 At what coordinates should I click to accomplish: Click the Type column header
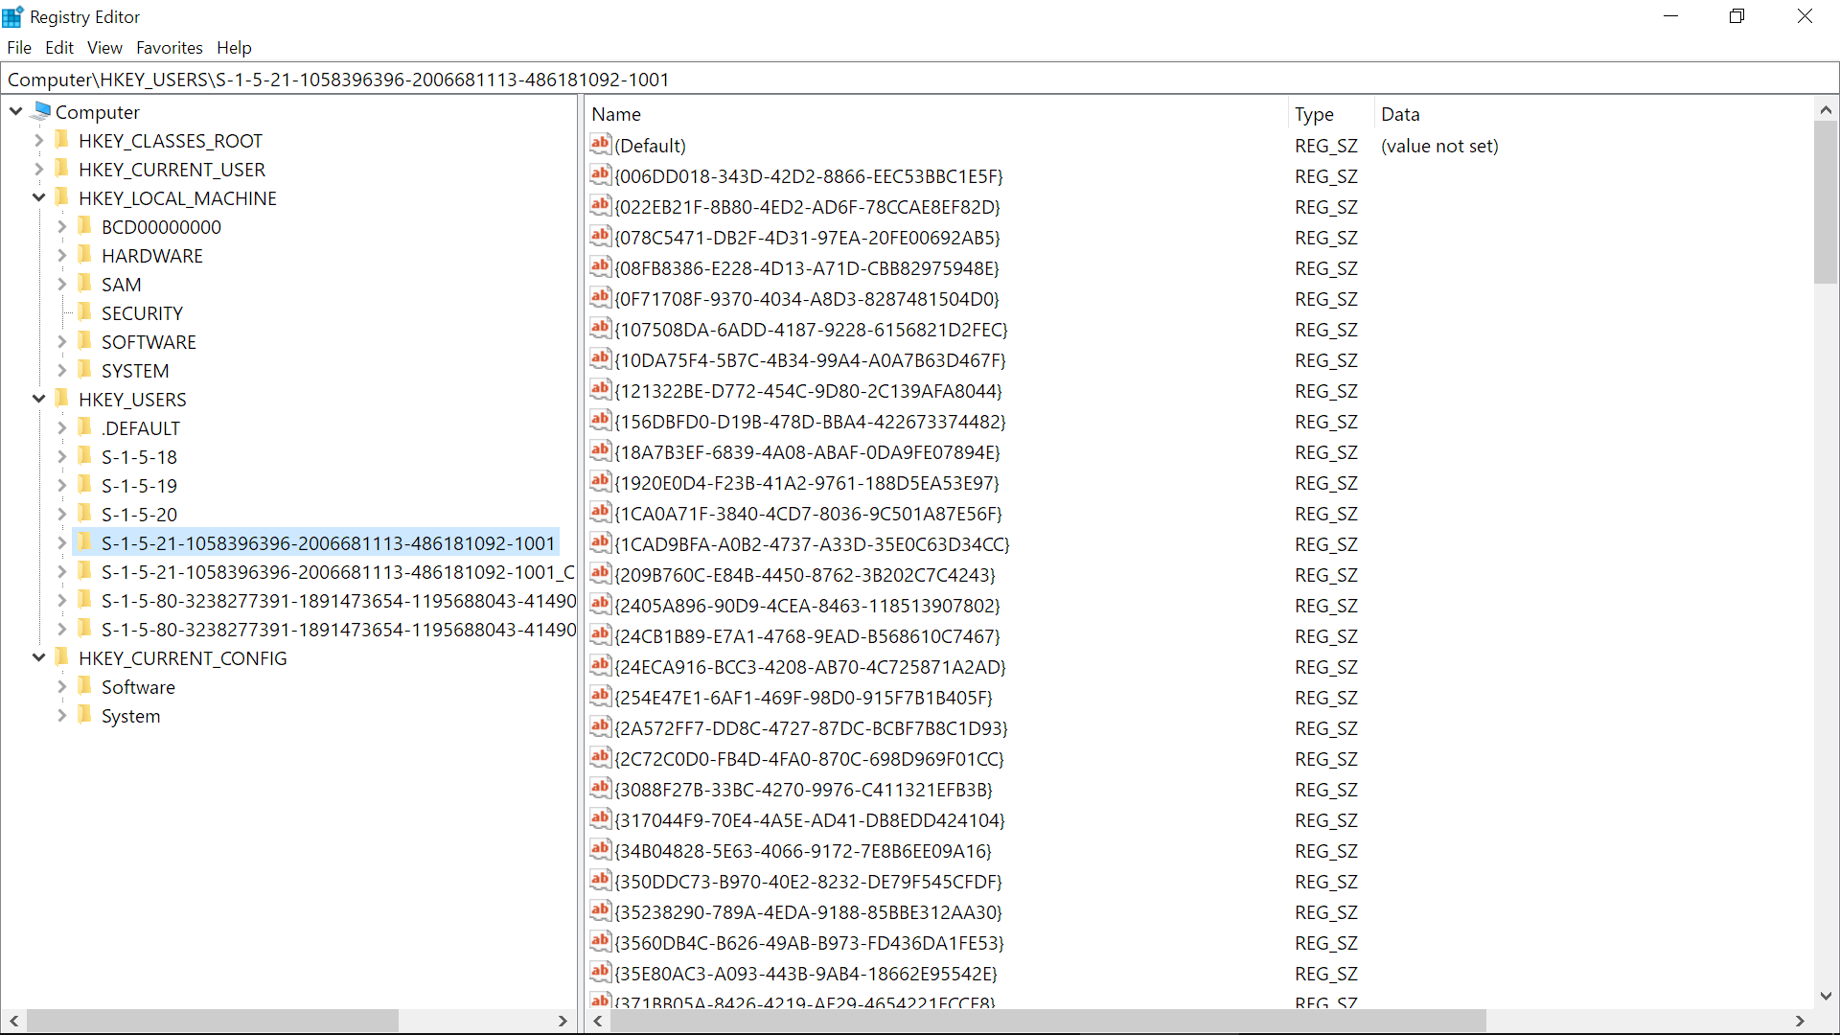coord(1314,114)
